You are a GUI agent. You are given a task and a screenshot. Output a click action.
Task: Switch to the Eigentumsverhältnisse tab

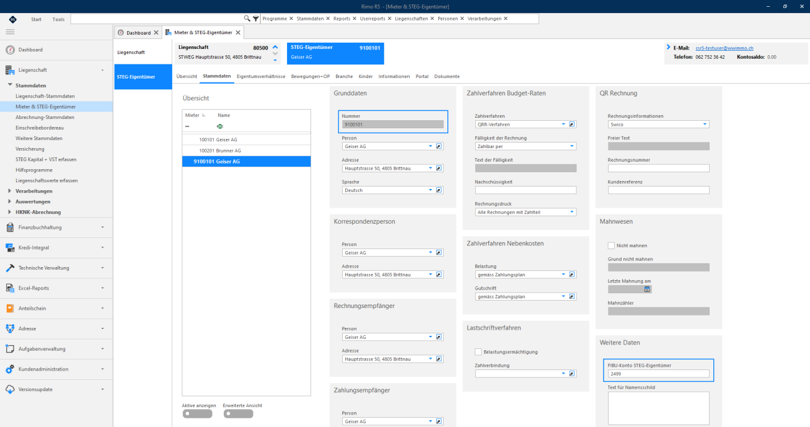coord(261,76)
